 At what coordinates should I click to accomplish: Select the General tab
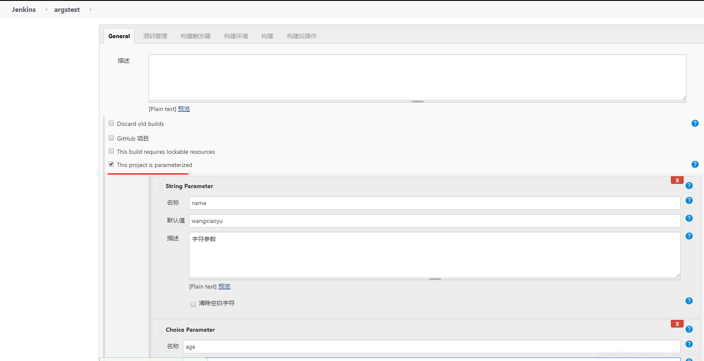tap(119, 36)
